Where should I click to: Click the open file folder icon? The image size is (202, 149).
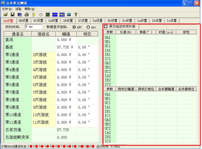click(x=6, y=15)
